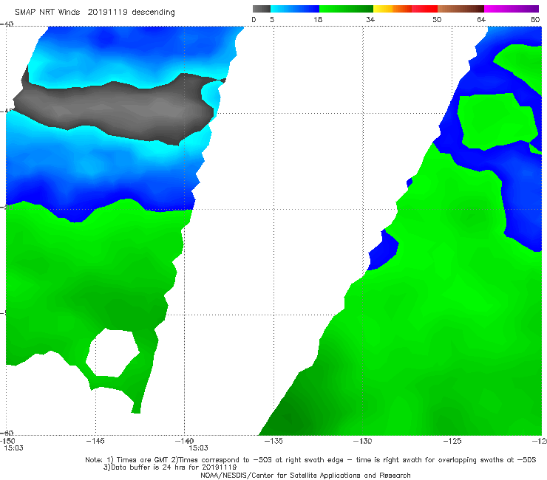Image resolution: width=547 pixels, height=480 pixels.
Task: Click the gray 0-5 color bar segment
Action: 261,9
